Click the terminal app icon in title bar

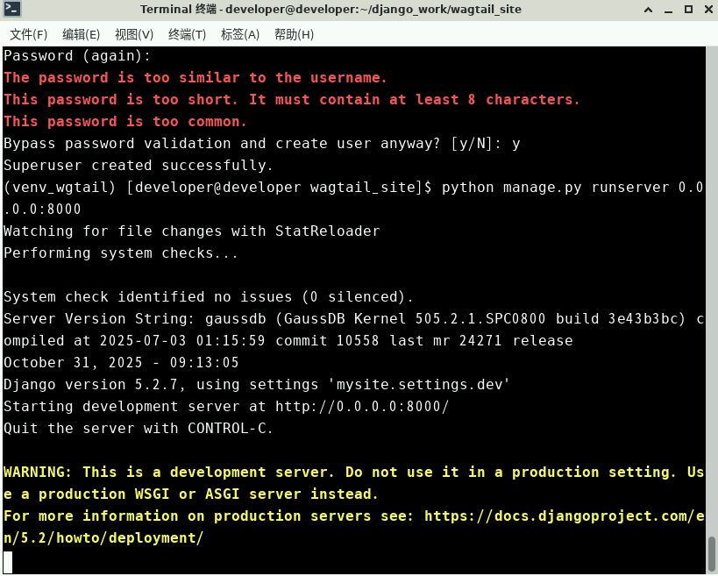click(x=11, y=9)
